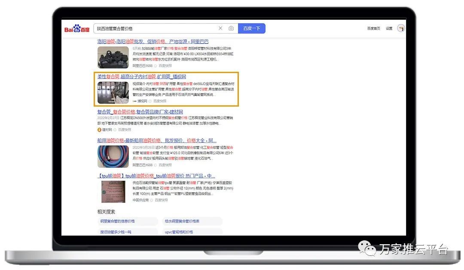Open the tpu输油管 result title
Viewport: 464px width, 270px height.
coord(156,176)
